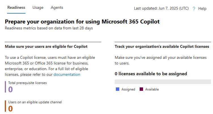Click the blue Assigned legend swatch
The image size is (213, 114).
pyautogui.click(x=118, y=89)
